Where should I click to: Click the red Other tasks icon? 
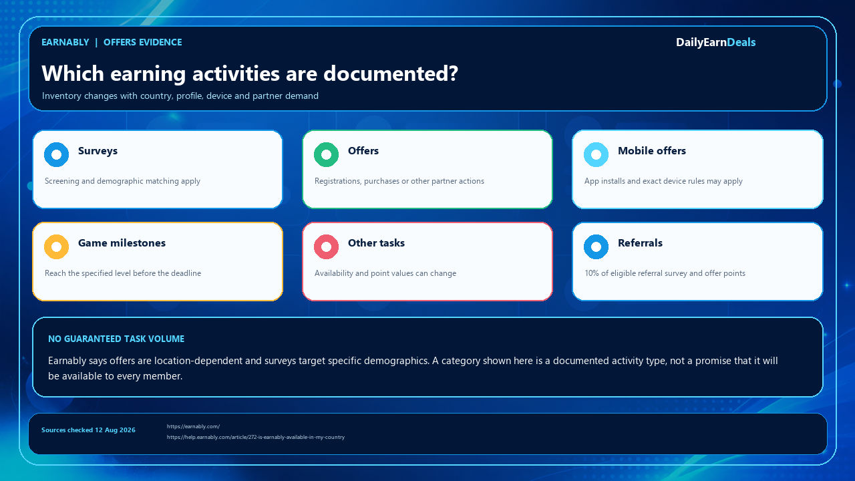pyautogui.click(x=326, y=247)
